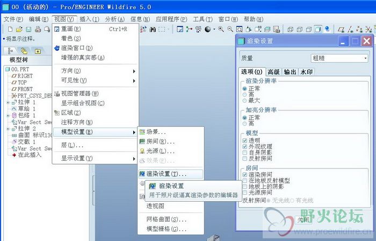Switch to the 输出 tab

[x=290, y=72]
